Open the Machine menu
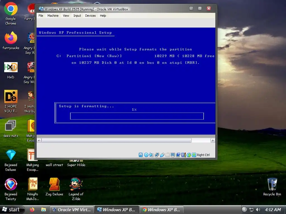The image size is (286, 214). coord(53,16)
